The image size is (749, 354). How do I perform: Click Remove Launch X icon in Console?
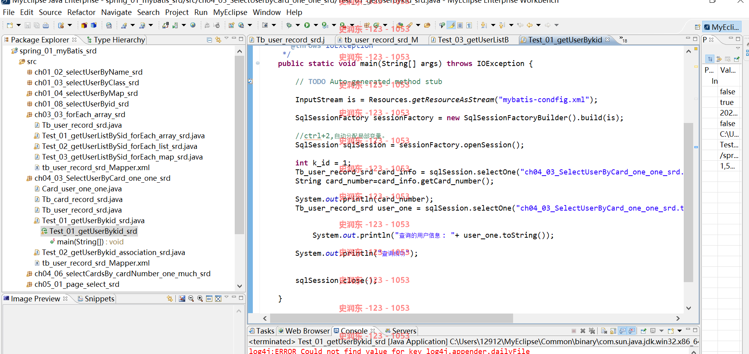[583, 331]
